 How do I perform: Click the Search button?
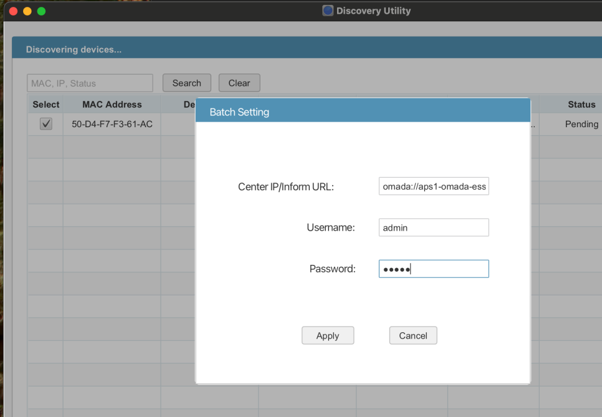186,83
